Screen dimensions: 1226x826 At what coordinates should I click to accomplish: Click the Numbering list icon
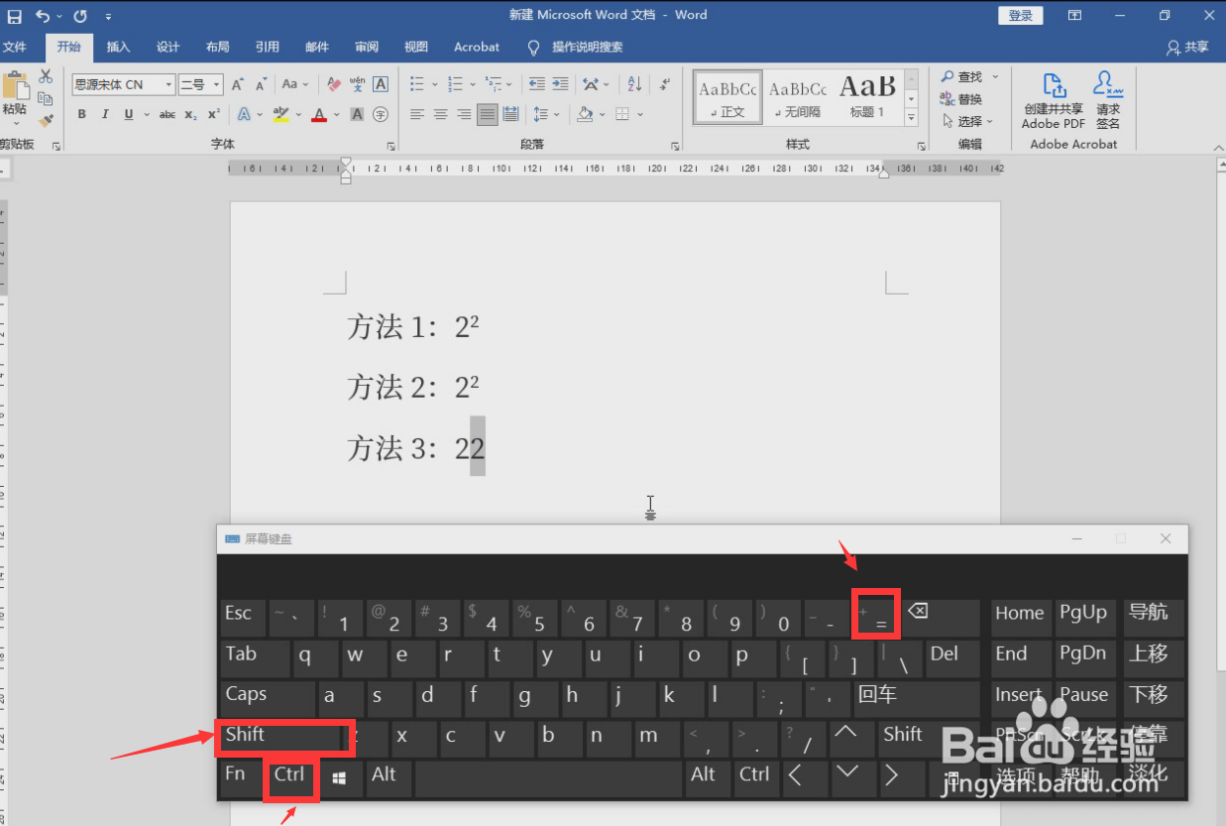[455, 85]
